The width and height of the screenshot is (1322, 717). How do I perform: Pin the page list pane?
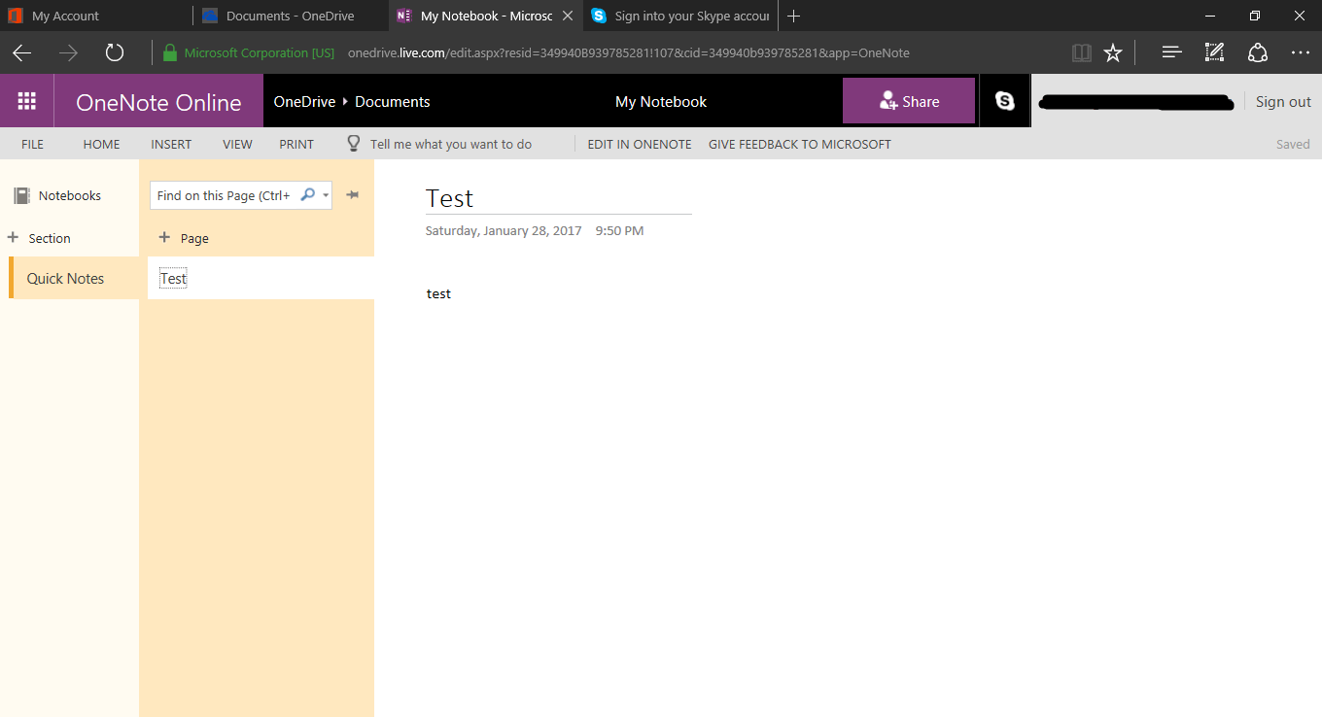pos(353,194)
